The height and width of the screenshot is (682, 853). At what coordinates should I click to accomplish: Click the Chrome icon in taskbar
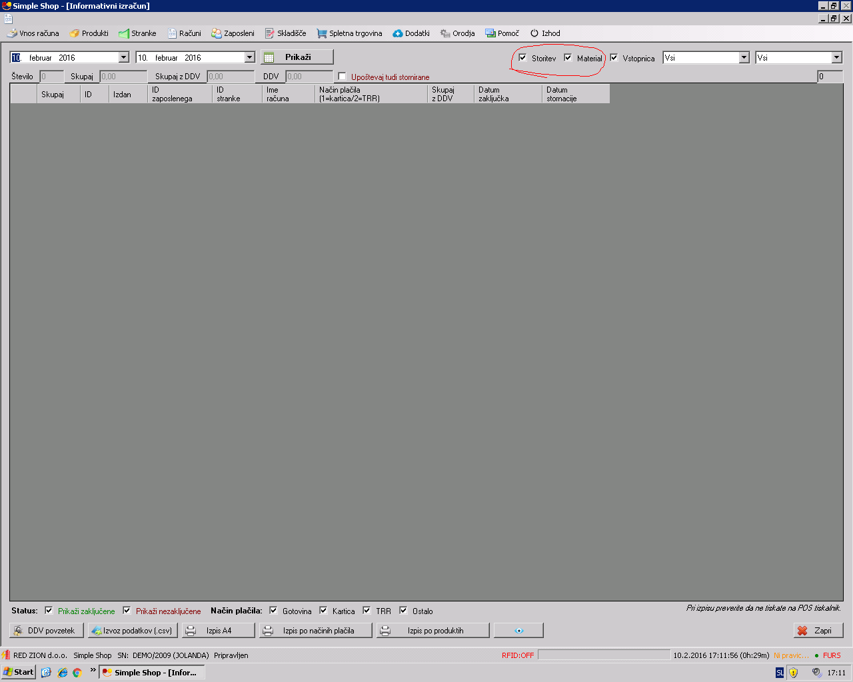(x=77, y=673)
